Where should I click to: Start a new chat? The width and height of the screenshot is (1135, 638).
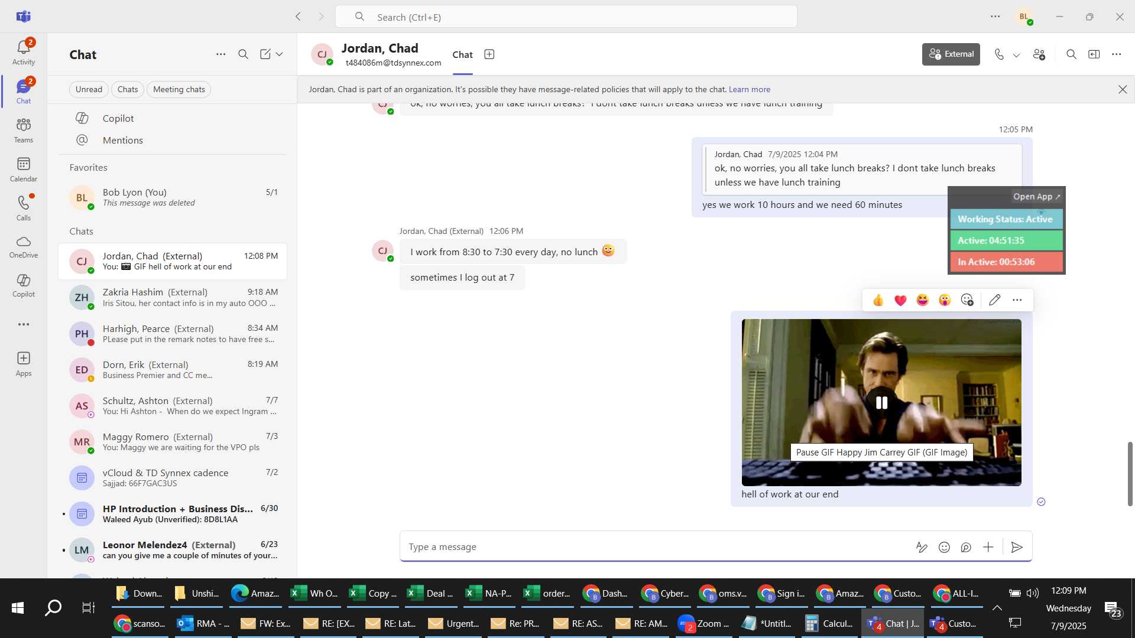coord(265,54)
